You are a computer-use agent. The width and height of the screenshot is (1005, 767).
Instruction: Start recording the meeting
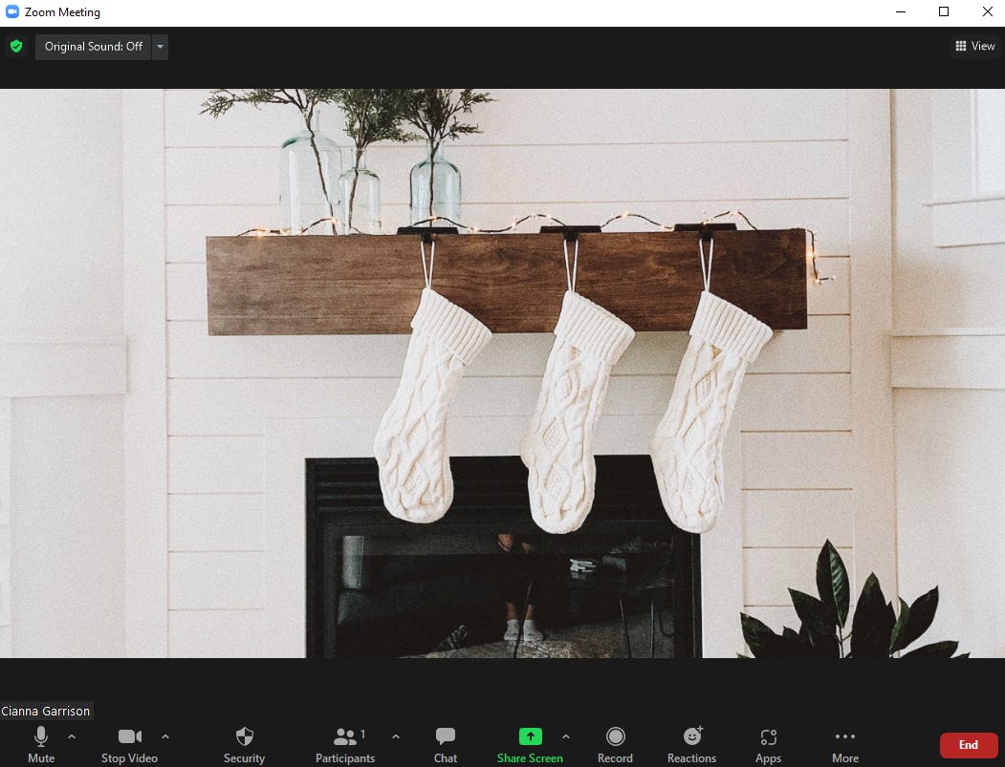615,743
